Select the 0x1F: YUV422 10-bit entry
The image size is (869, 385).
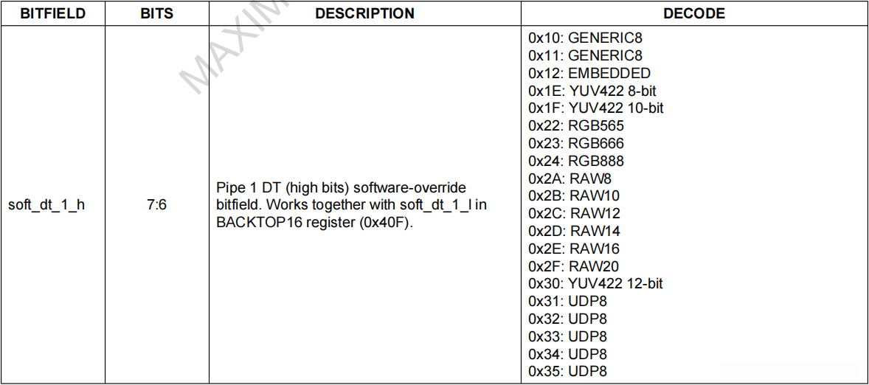pos(596,108)
